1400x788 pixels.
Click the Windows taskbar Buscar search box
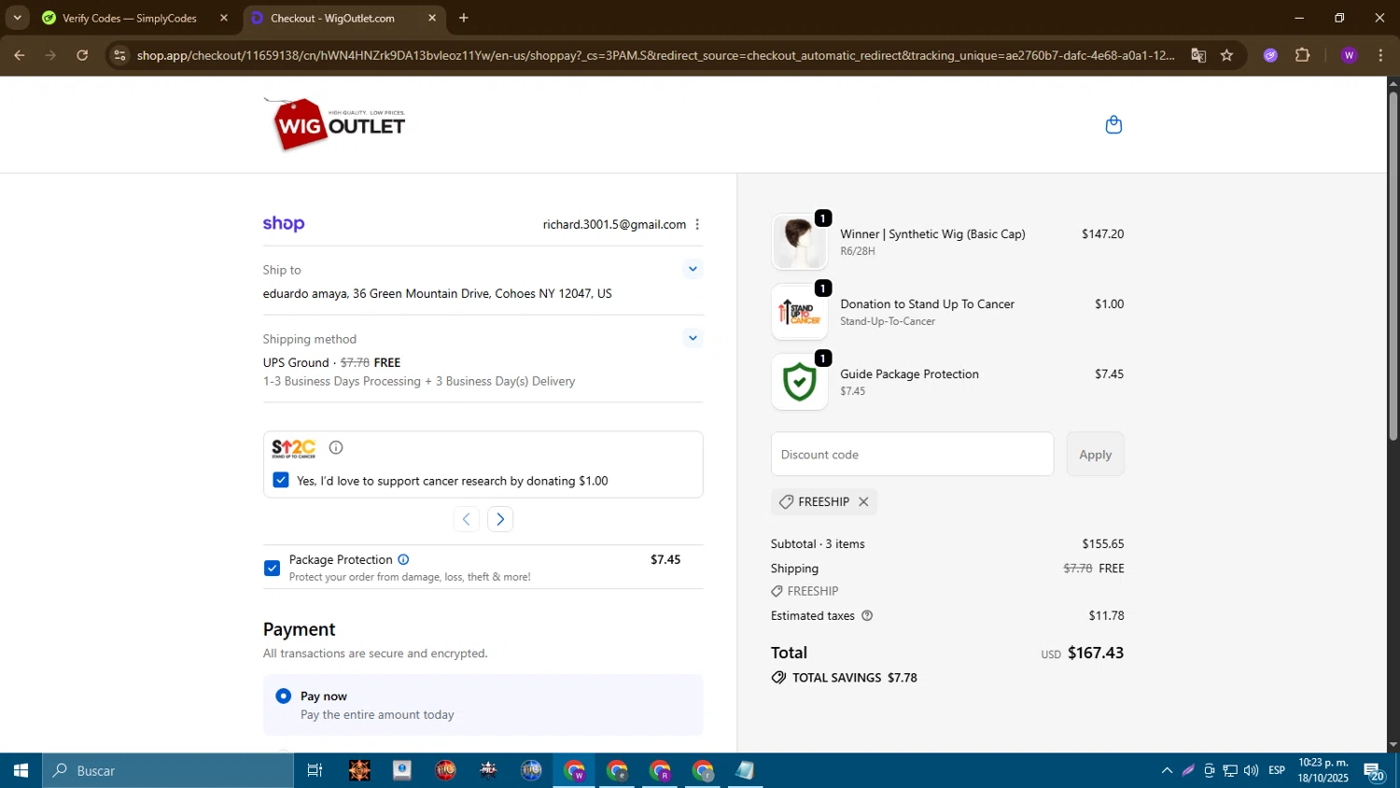(168, 770)
